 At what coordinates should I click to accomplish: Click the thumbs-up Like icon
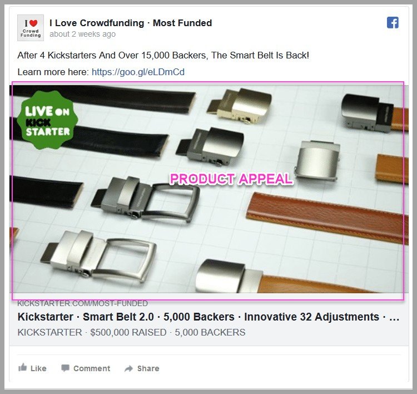click(23, 367)
